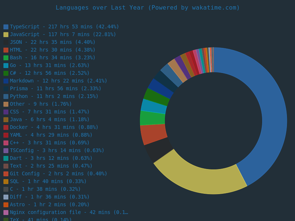295x221 pixels.
Task: Click the Bash legend color swatch
Action: click(6, 58)
